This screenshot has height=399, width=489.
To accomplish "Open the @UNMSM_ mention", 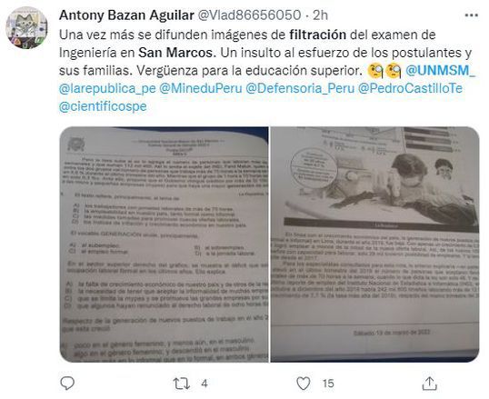I will tap(440, 71).
